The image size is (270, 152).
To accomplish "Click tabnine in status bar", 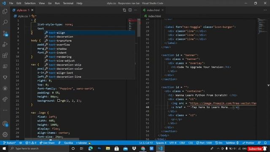I will (x=84, y=143).
